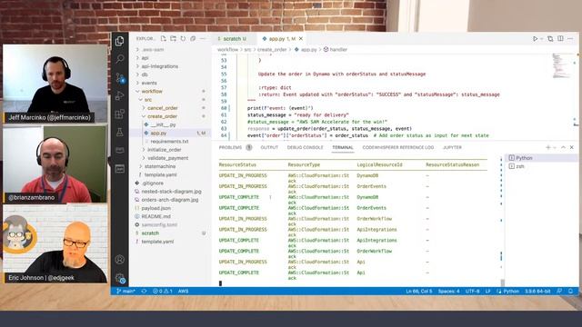
Task: Click the sync changes icon in status bar
Action: [144, 292]
